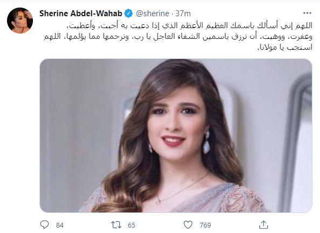Open Sherine's profile avatar picture
This screenshot has height=233, width=320.
(20, 21)
